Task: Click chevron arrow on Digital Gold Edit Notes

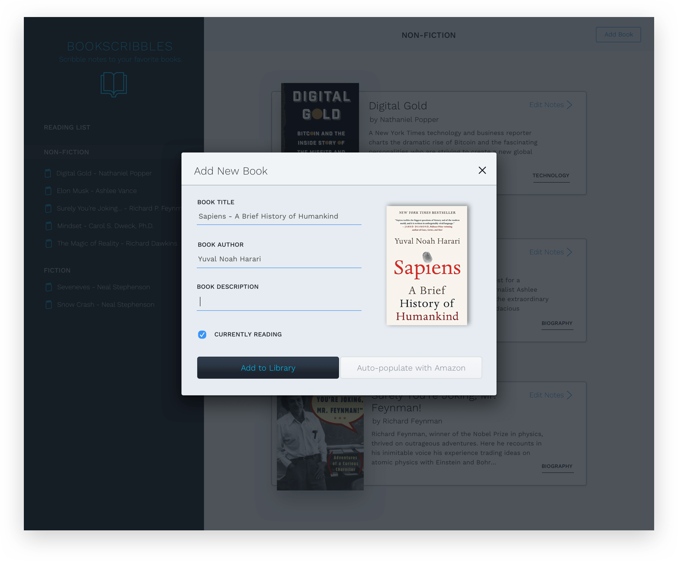Action: click(x=569, y=105)
